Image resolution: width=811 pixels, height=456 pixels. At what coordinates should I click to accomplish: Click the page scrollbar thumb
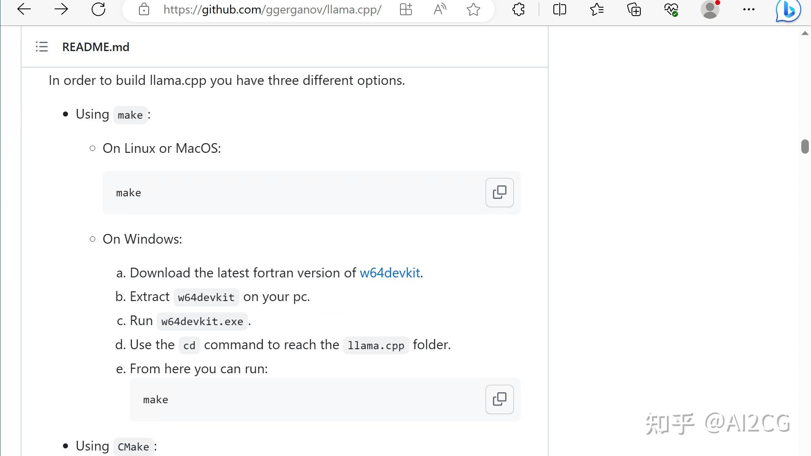805,147
